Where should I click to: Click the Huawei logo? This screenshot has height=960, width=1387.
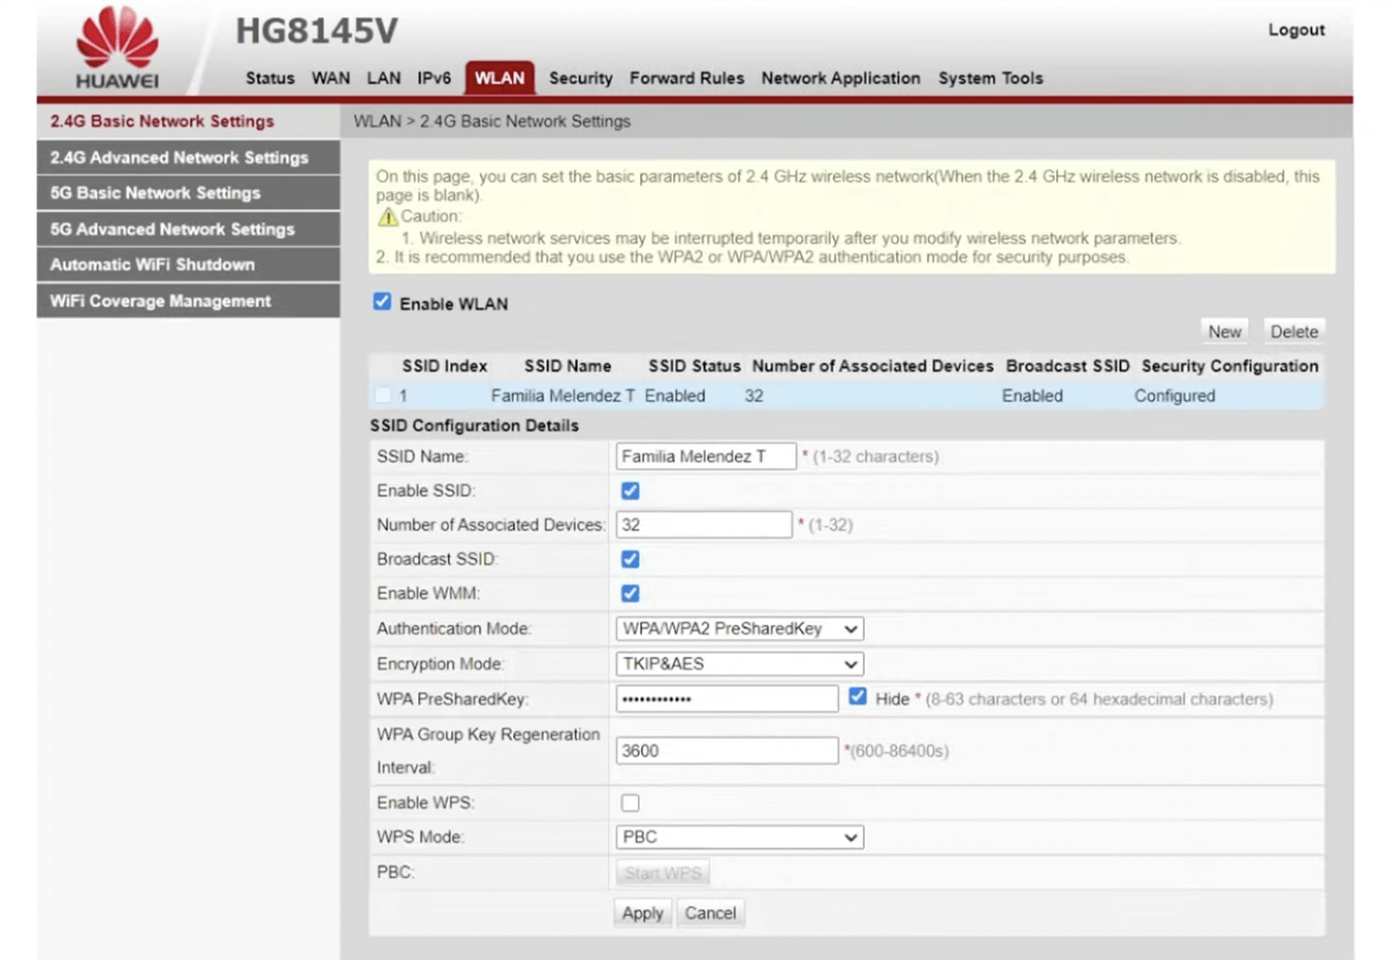(117, 47)
